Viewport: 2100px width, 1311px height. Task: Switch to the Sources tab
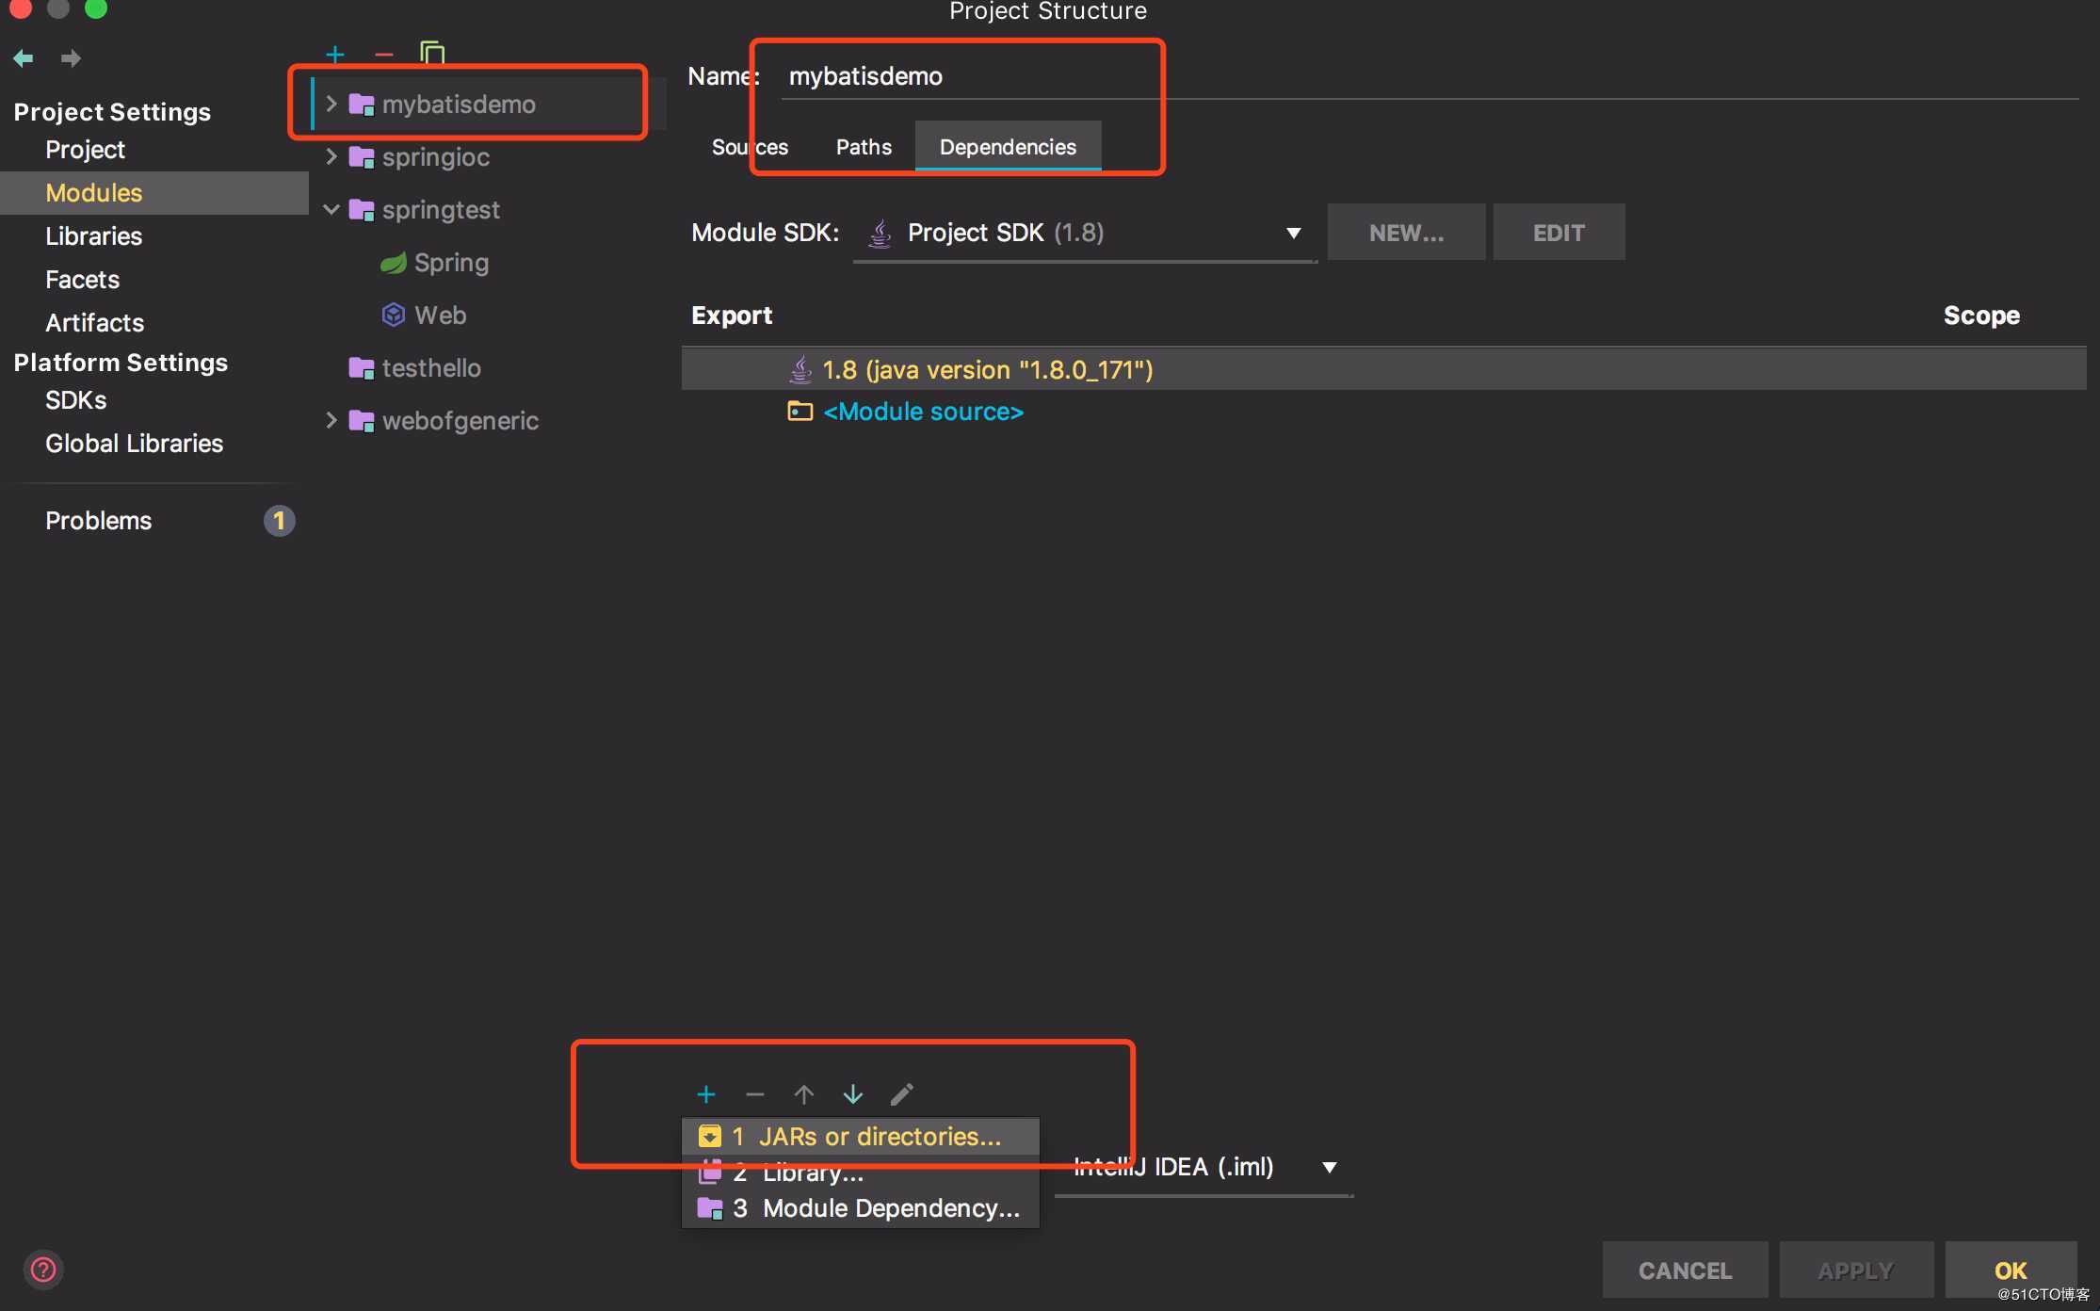click(750, 147)
